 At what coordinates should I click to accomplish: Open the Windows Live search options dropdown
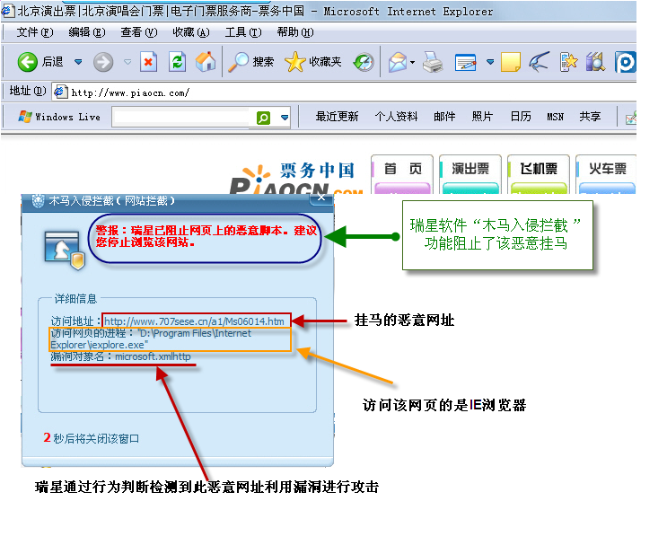pos(285,118)
